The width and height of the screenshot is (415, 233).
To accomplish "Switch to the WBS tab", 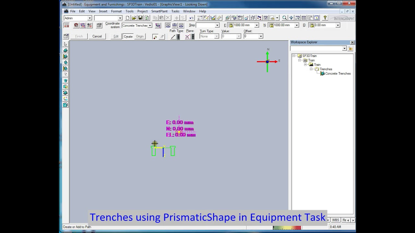I will coord(336,220).
